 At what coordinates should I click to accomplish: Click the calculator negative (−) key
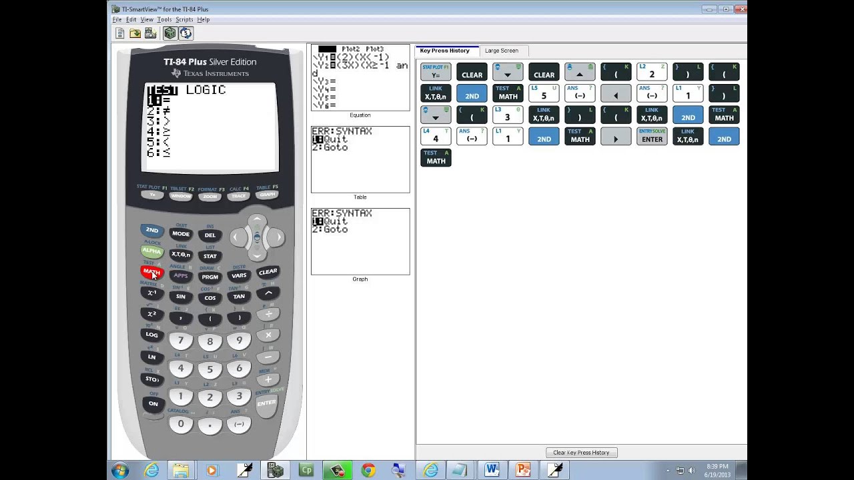pyautogui.click(x=239, y=424)
